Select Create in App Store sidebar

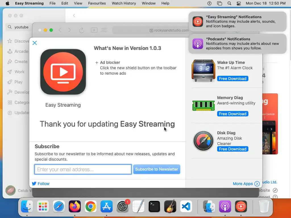click(17, 62)
